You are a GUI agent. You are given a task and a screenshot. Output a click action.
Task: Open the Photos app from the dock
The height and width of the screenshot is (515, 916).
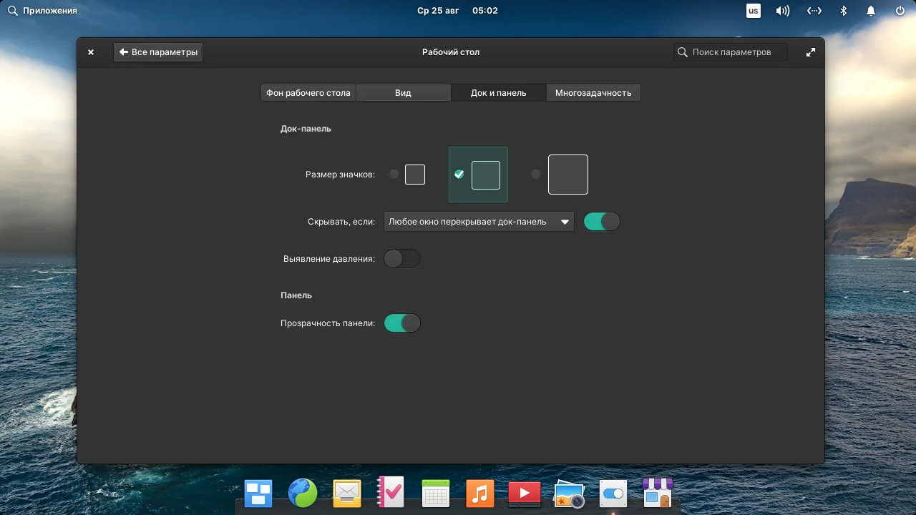coord(569,493)
